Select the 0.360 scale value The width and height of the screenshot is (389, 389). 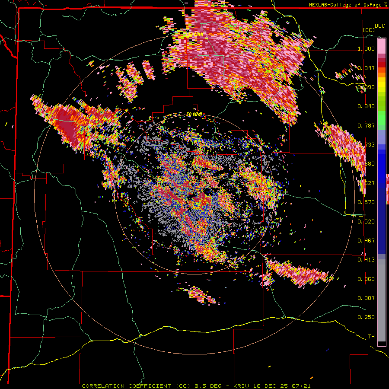point(366,279)
